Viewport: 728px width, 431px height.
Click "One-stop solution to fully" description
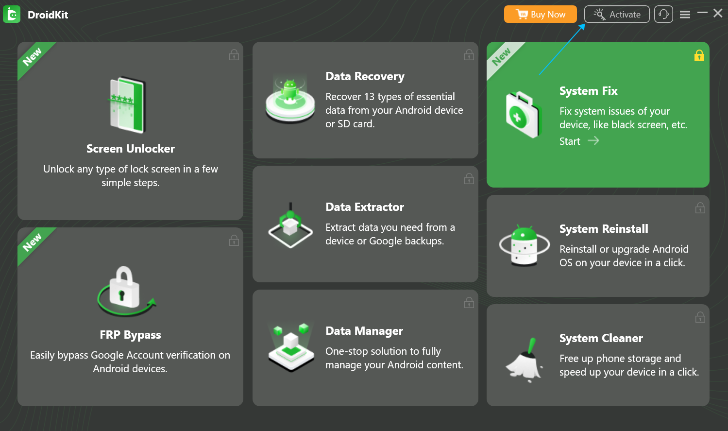point(394,358)
